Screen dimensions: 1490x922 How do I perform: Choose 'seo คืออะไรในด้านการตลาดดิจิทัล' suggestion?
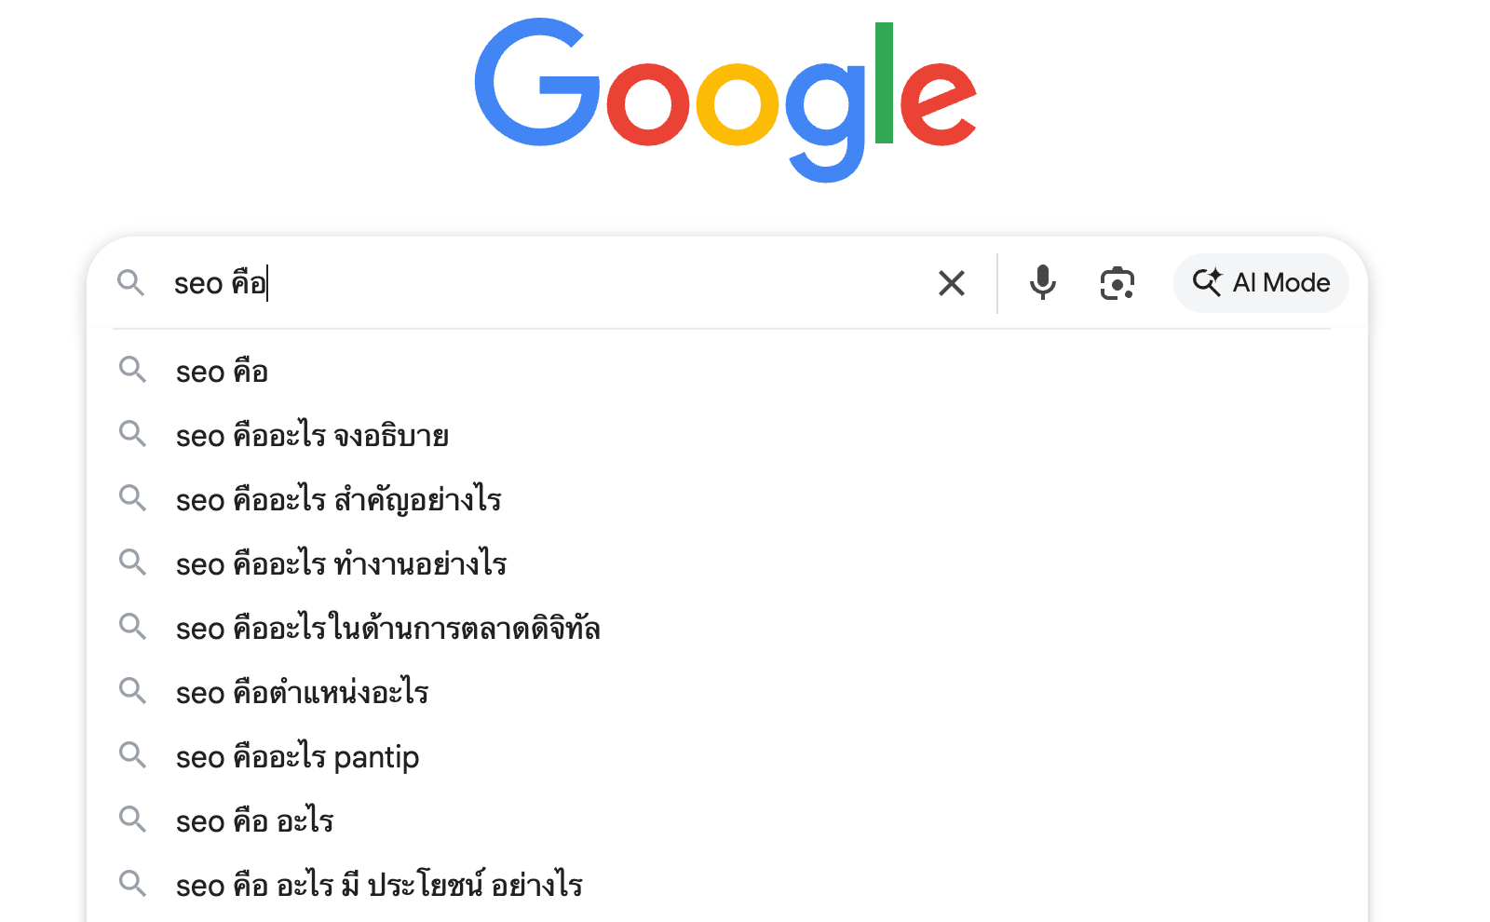pos(388,627)
